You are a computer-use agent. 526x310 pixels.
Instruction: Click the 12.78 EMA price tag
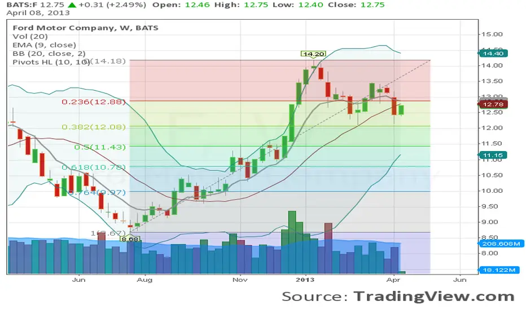coord(493,104)
